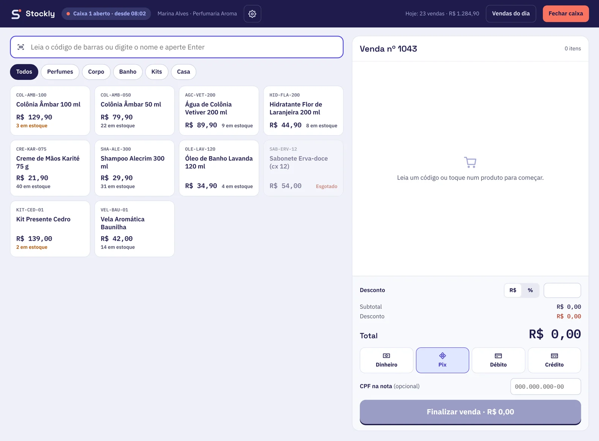
Task: Click Finalizar venda button
Action: [470, 412]
